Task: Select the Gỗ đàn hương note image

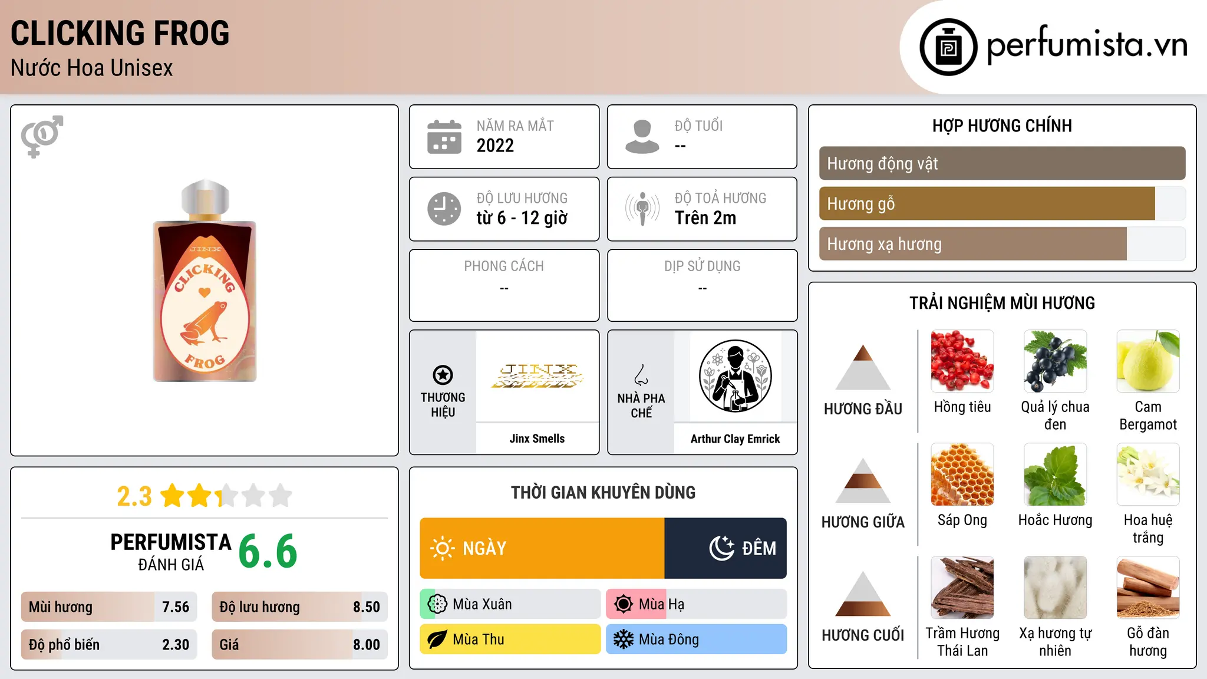Action: (x=1148, y=587)
